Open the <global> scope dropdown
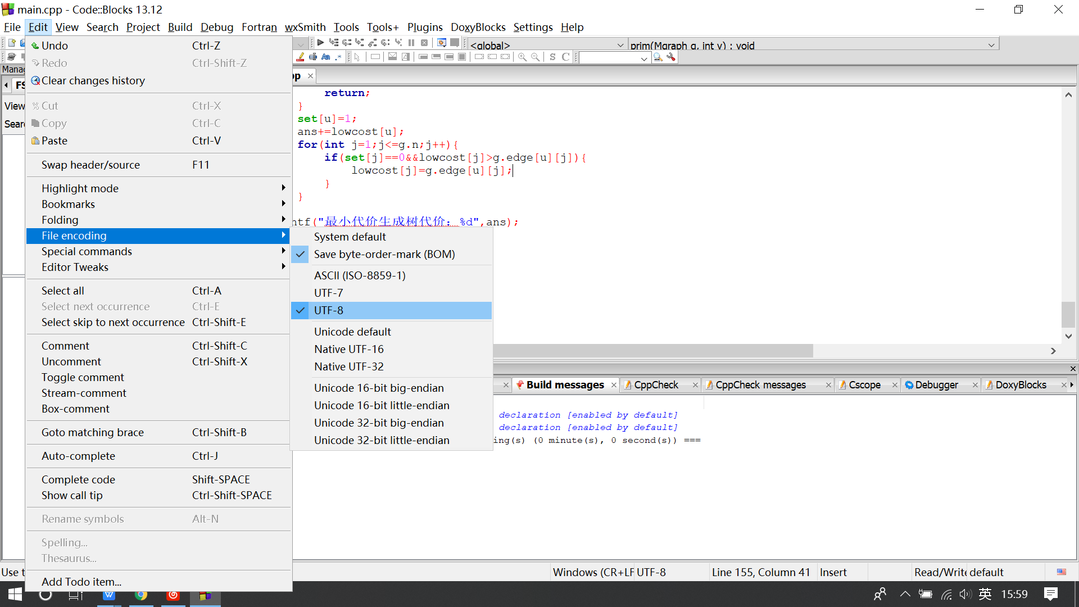The height and width of the screenshot is (607, 1079). pyautogui.click(x=547, y=45)
